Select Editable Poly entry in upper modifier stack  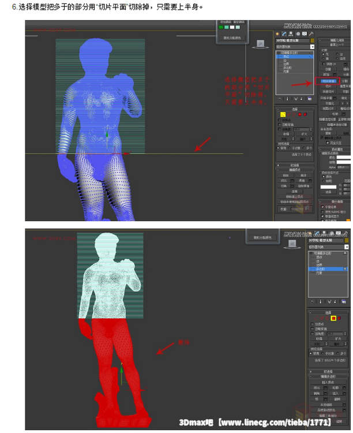295,53
